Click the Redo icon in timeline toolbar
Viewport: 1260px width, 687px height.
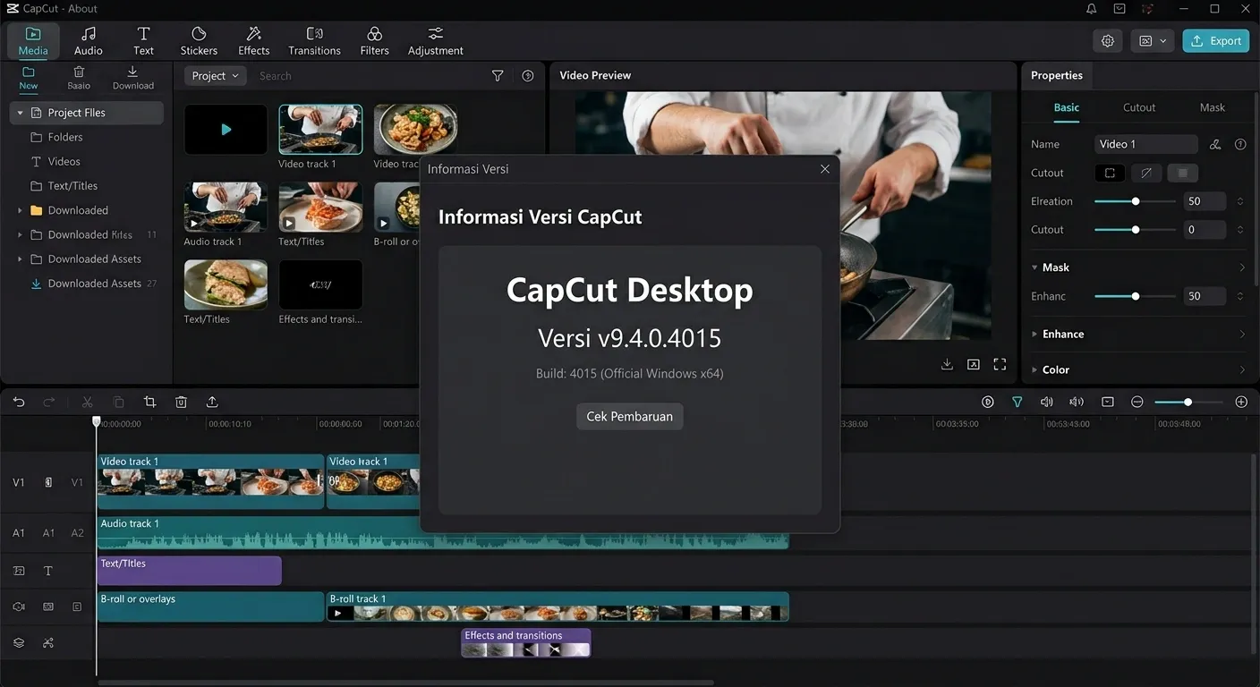[49, 403]
